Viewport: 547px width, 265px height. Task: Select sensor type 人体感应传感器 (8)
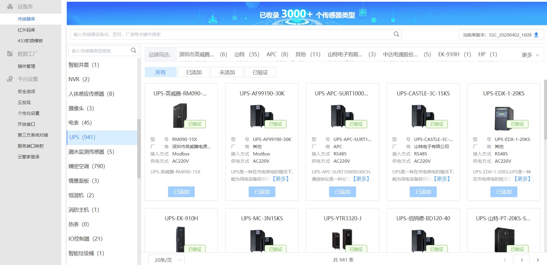(x=102, y=94)
